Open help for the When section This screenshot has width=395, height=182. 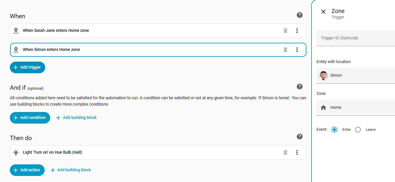pyautogui.click(x=300, y=15)
